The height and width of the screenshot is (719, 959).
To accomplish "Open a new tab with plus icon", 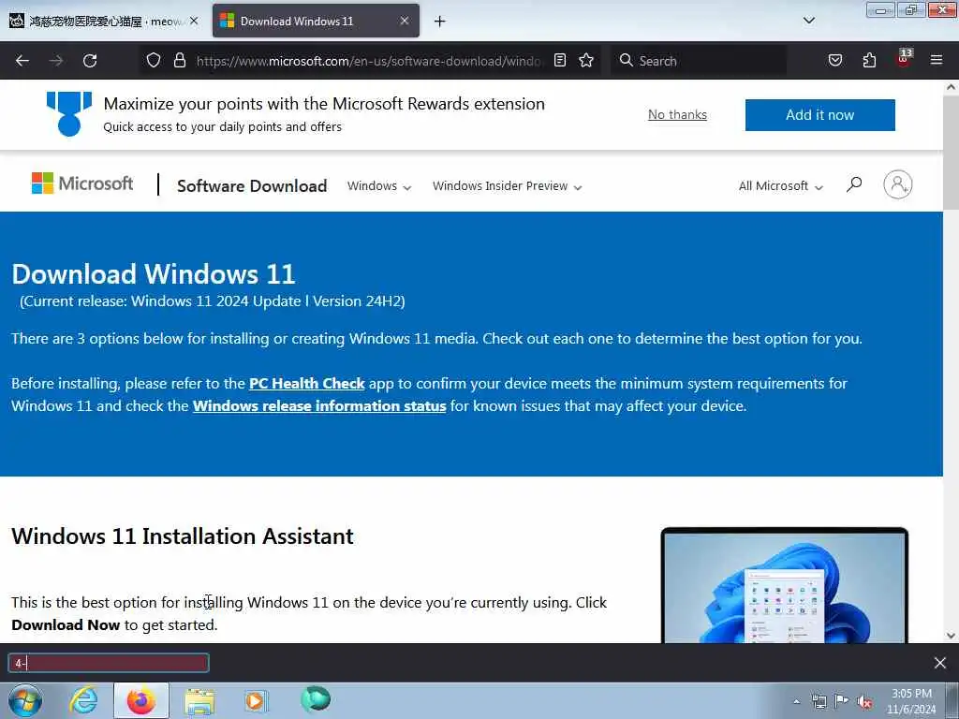I will pos(440,22).
